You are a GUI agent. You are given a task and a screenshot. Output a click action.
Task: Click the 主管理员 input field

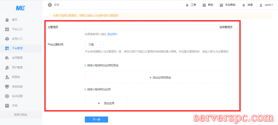click(151, 27)
